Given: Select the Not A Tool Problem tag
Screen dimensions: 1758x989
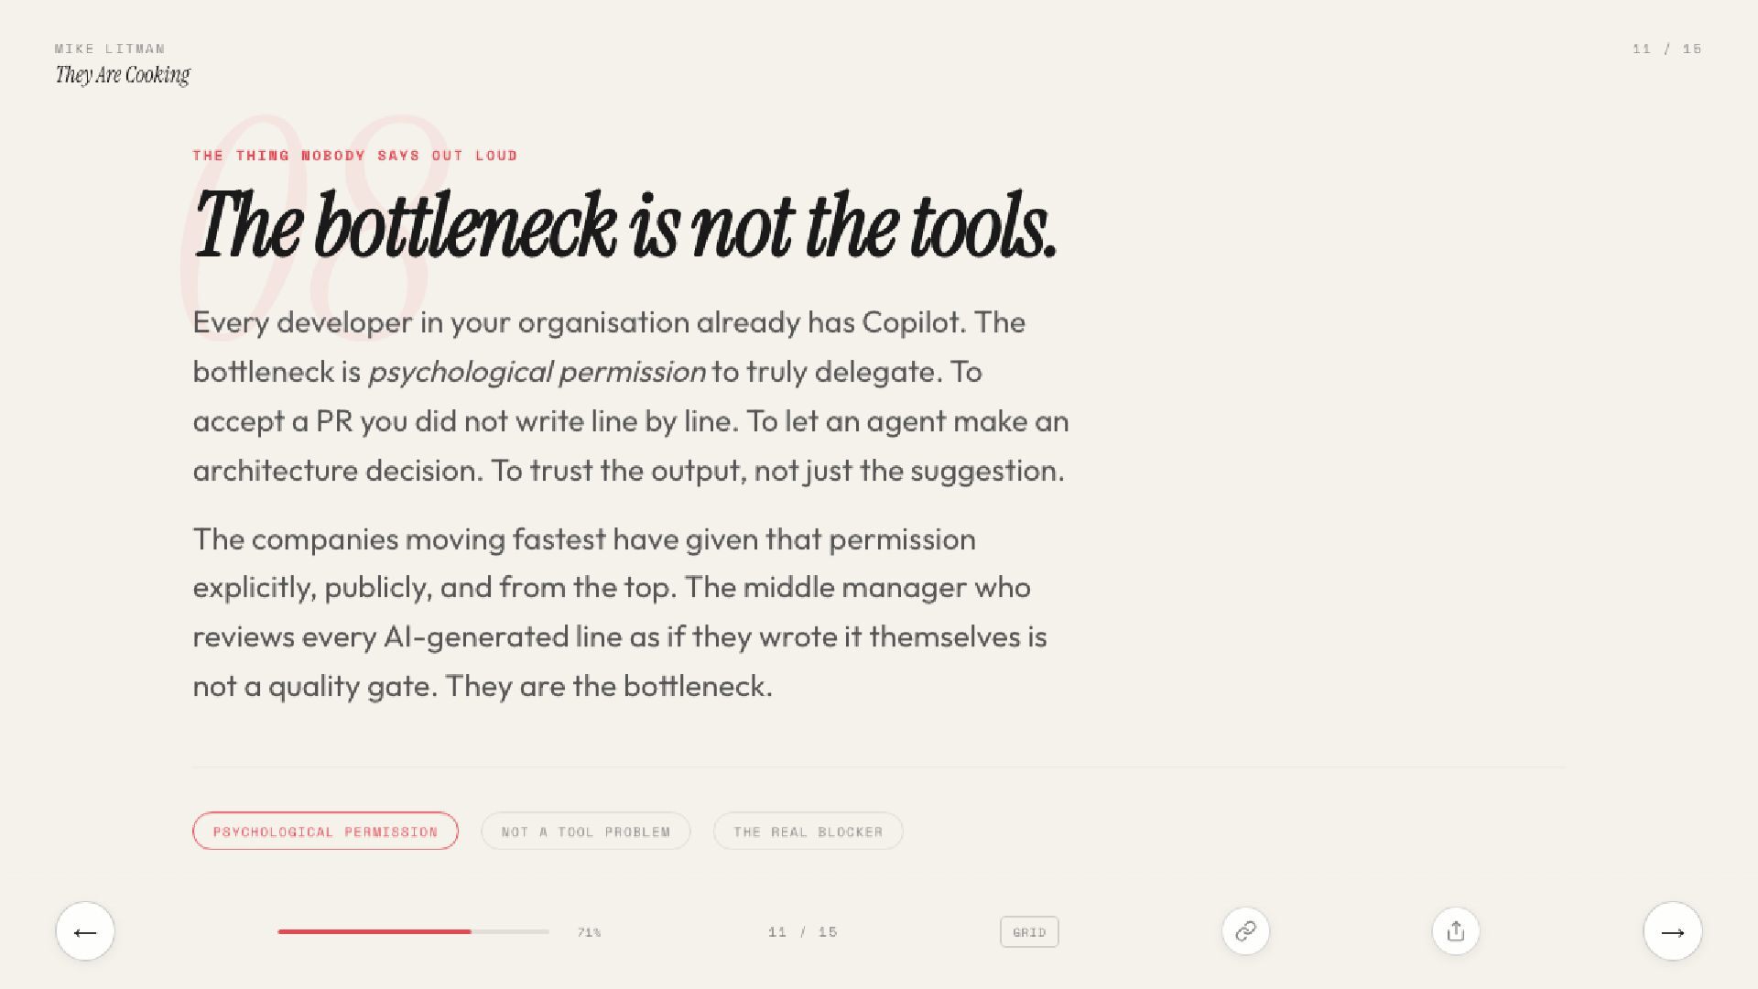Looking at the screenshot, I should (x=586, y=831).
